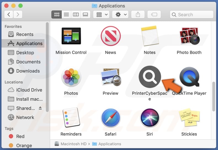This screenshot has width=218, height=150.
Task: Go forward with the right chevron button
Action: tap(18, 14)
